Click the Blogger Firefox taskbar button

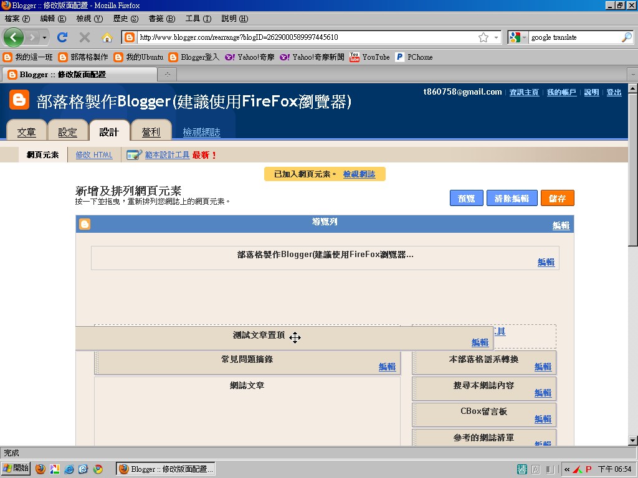(166, 469)
